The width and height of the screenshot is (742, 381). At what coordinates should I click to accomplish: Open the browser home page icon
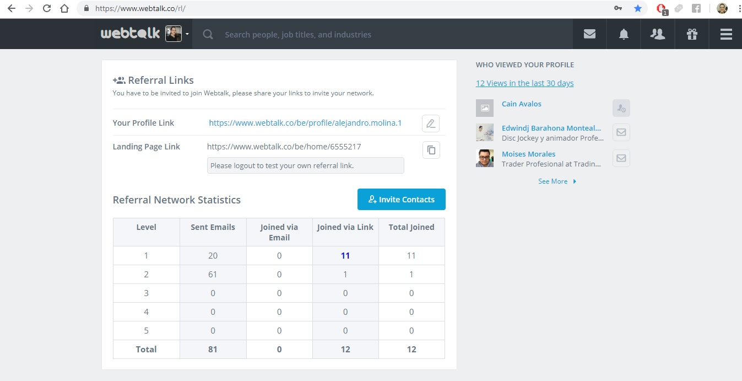click(64, 8)
